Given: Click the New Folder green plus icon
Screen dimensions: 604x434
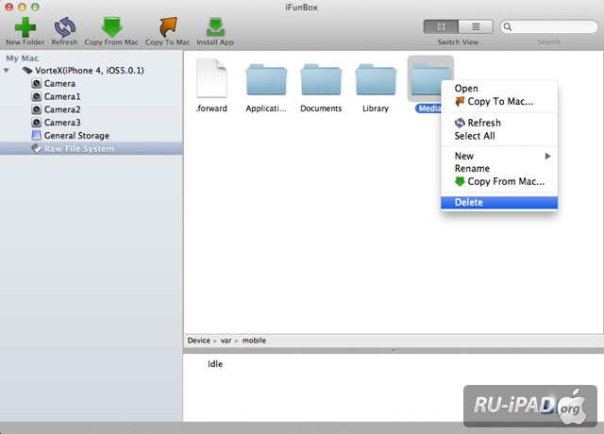Looking at the screenshot, I should [25, 27].
